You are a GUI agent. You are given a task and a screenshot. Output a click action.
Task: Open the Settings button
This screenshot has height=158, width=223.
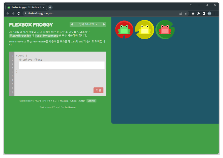91,101
